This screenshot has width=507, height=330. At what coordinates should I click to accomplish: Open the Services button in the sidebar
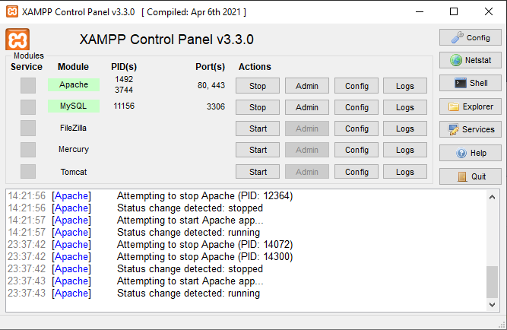[x=471, y=129]
